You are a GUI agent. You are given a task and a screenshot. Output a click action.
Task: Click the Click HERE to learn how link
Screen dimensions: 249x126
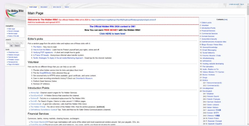click(x=112, y=34)
